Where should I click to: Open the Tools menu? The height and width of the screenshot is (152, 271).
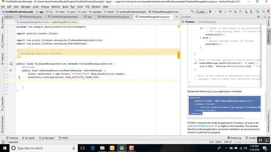80,7
